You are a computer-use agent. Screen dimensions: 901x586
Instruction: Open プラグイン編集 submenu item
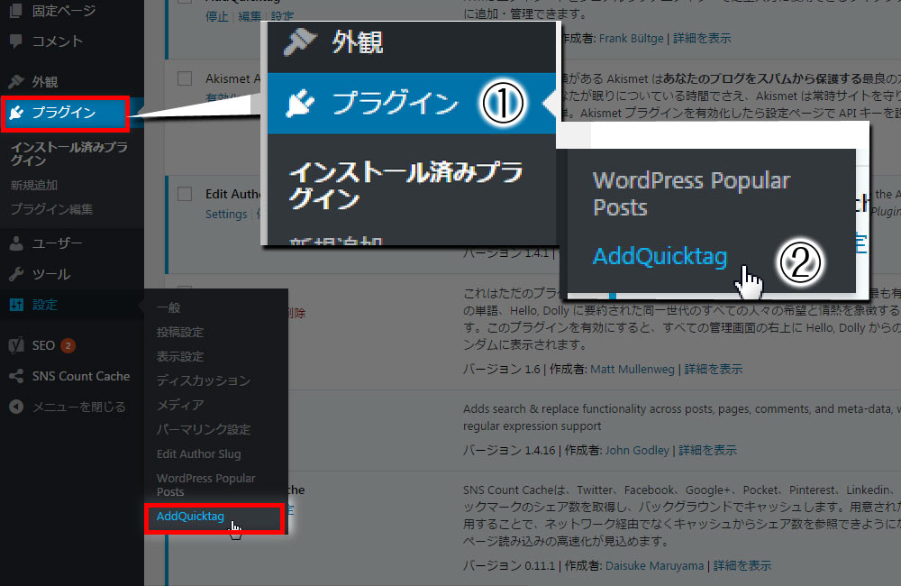[x=51, y=209]
